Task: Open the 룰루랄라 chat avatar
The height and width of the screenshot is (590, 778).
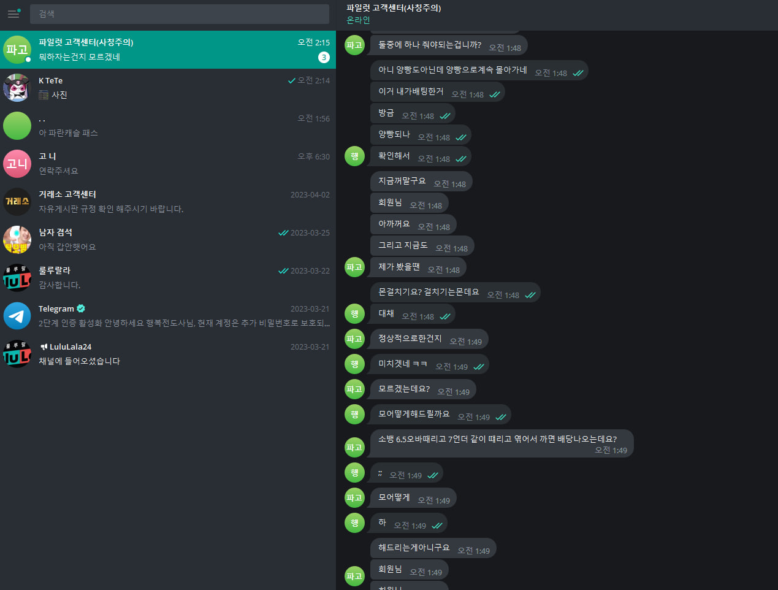Action: (17, 278)
